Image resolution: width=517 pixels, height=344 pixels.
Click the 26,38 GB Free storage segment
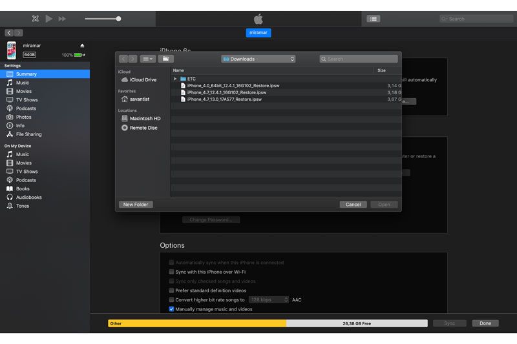pos(357,323)
